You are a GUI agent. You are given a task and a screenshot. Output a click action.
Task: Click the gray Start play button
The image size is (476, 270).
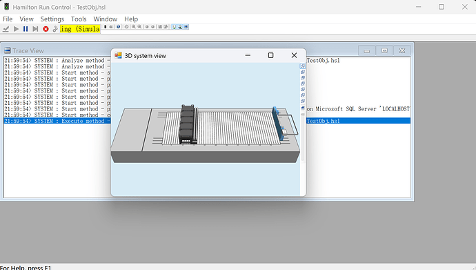(x=16, y=29)
